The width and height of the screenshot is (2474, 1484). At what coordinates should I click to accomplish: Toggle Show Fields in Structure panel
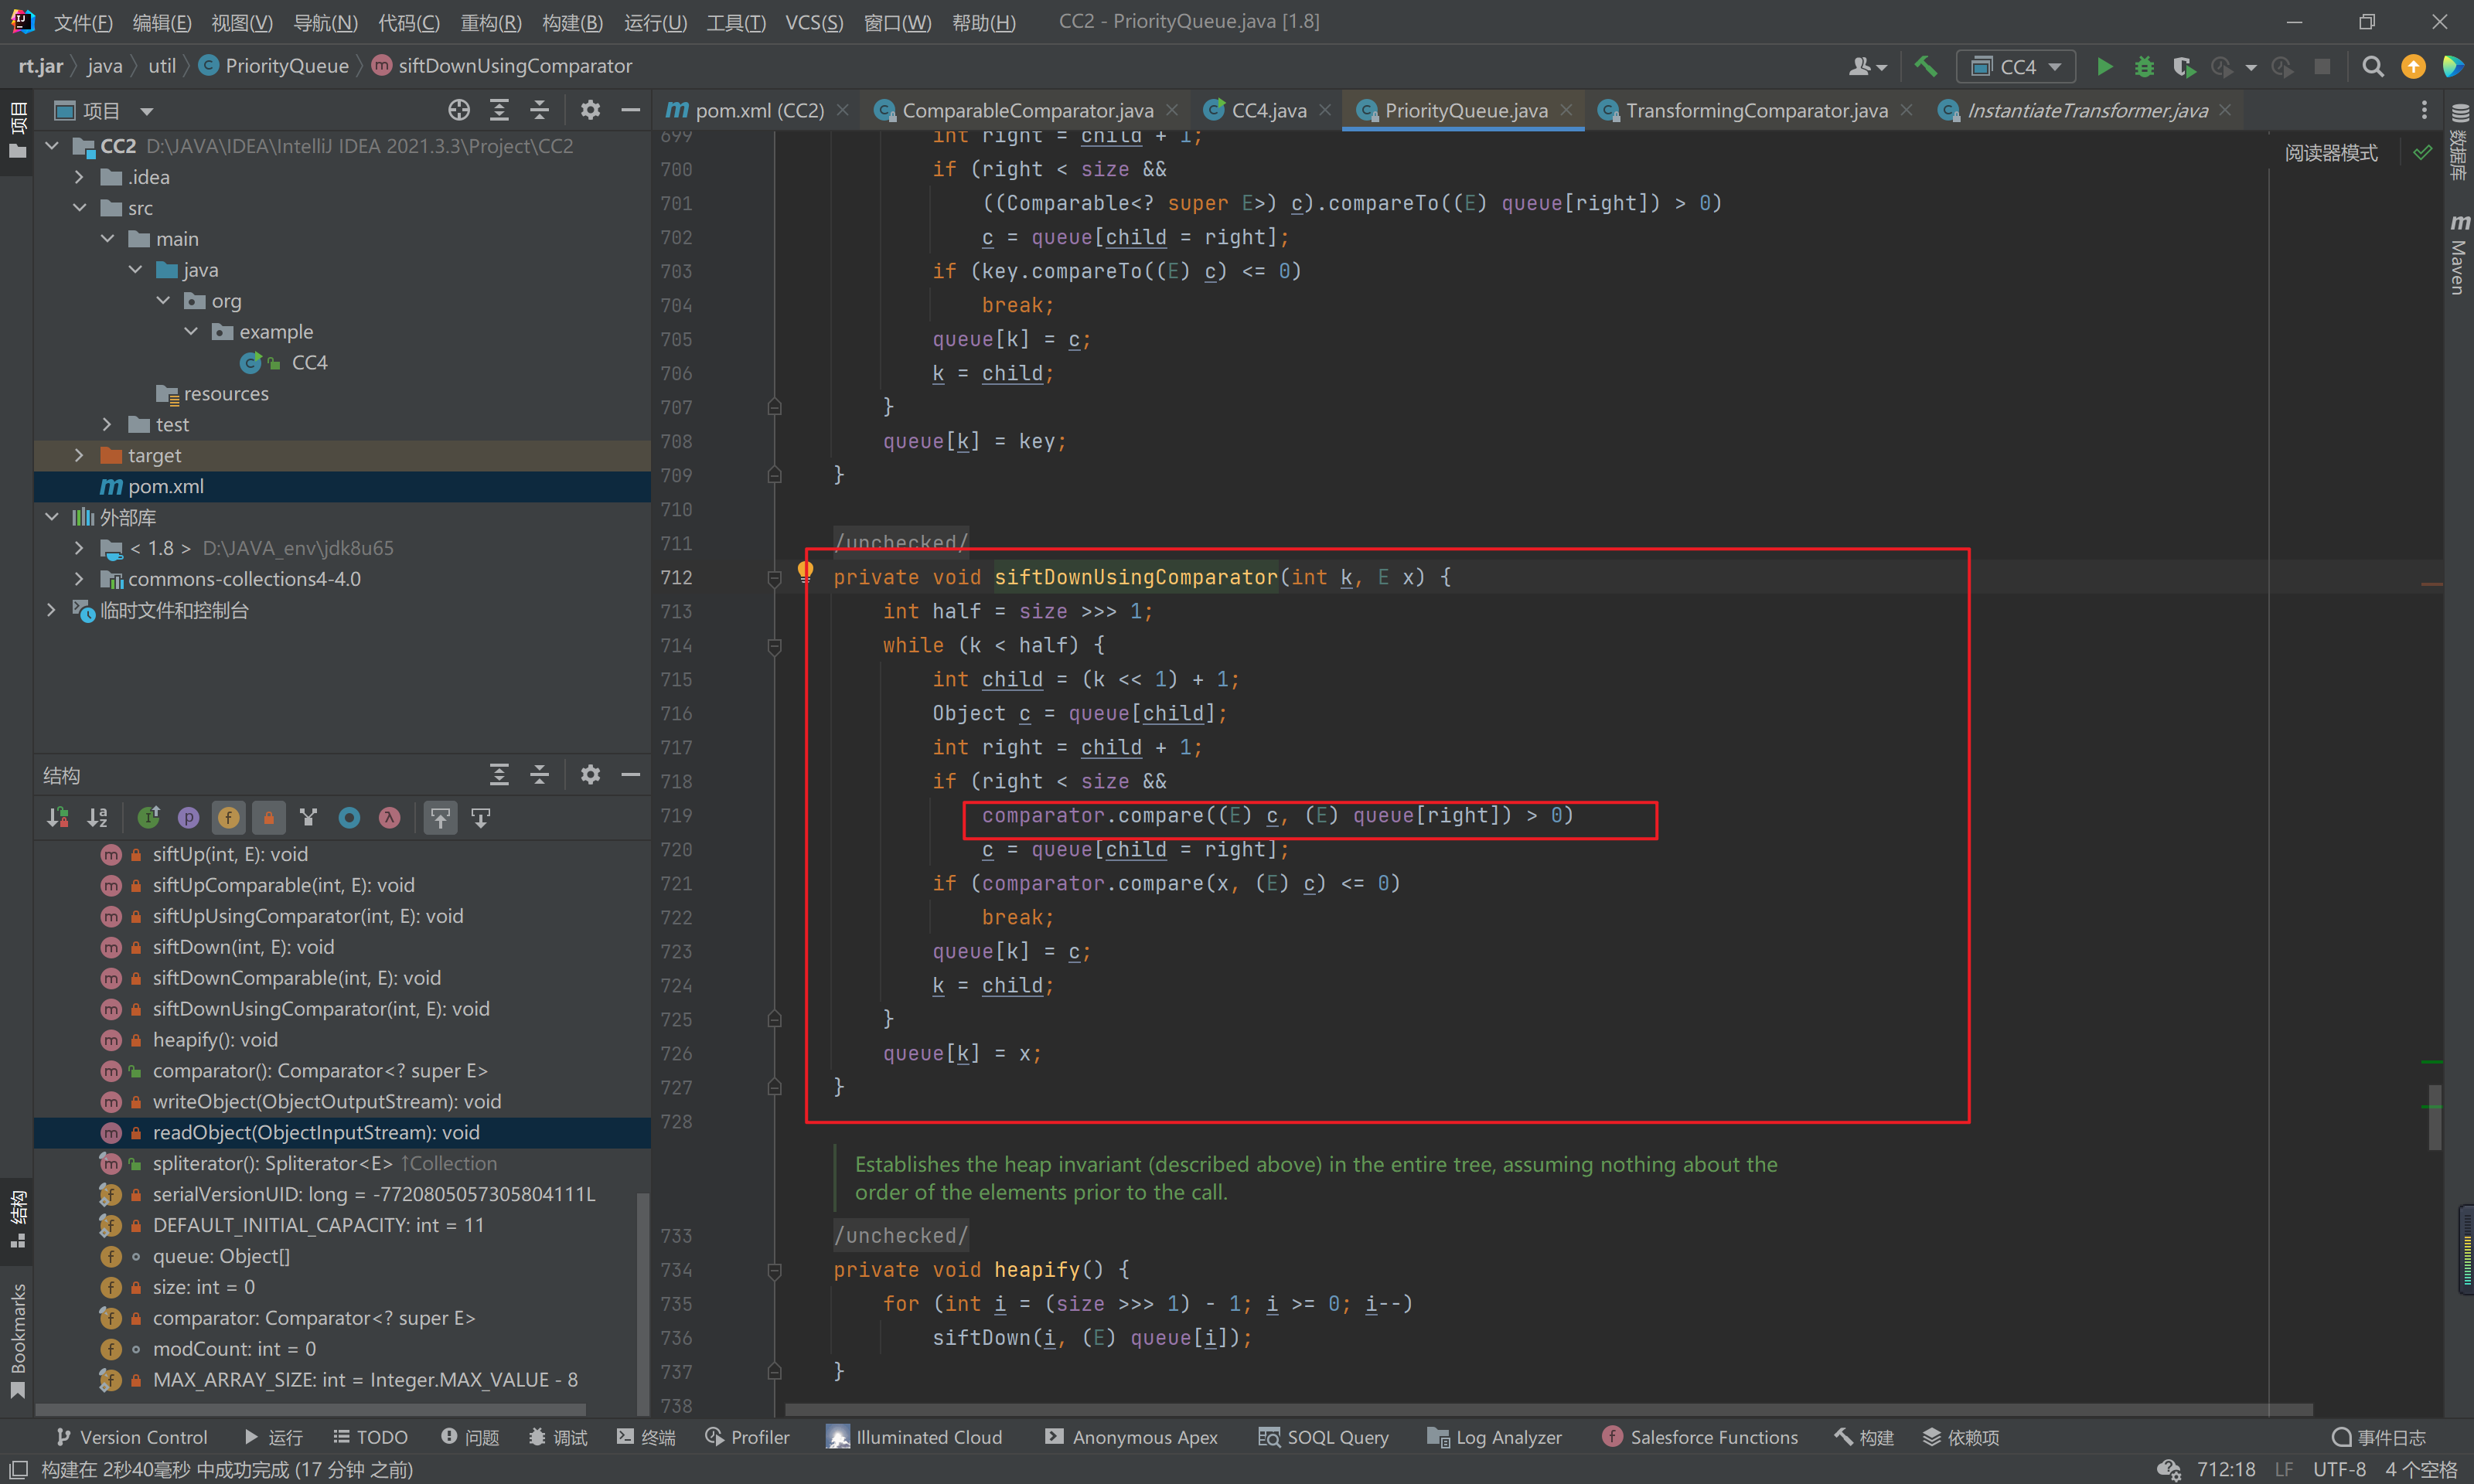pyautogui.click(x=228, y=818)
